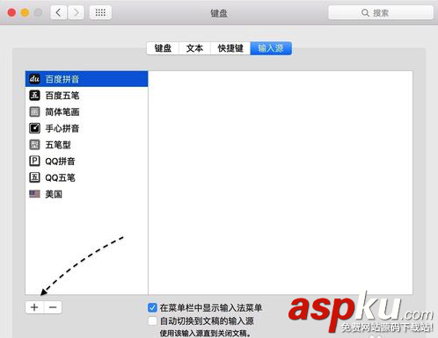
Task: Click the QQ拼音 P icon
Action: pos(34,161)
